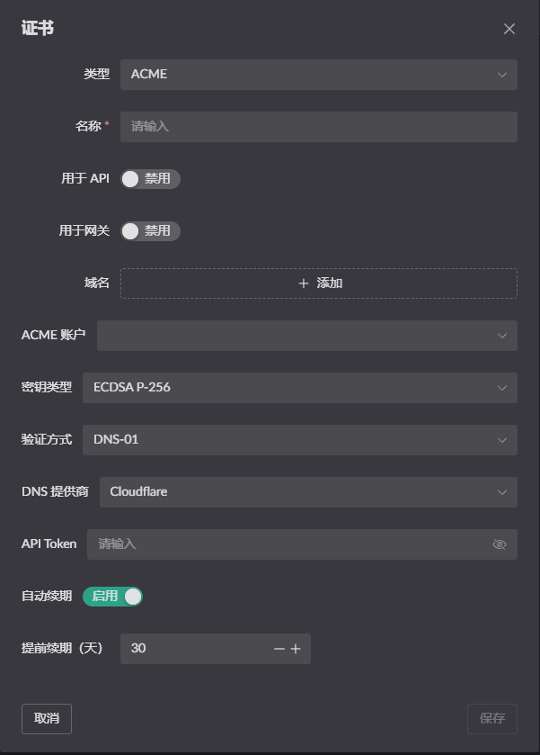Expand the ACME 账户 dropdown

(306, 335)
